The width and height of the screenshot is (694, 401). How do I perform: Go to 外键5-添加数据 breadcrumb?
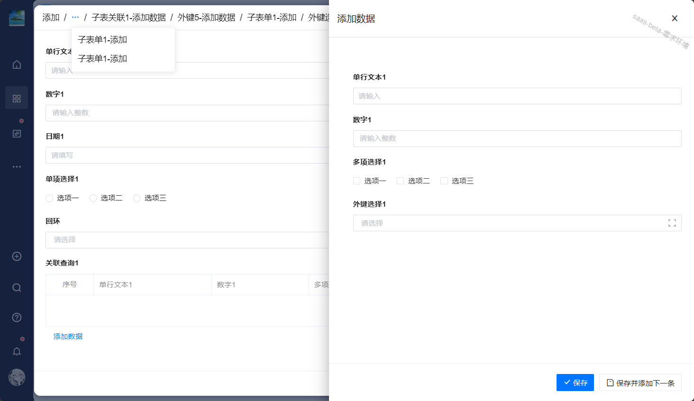point(206,18)
